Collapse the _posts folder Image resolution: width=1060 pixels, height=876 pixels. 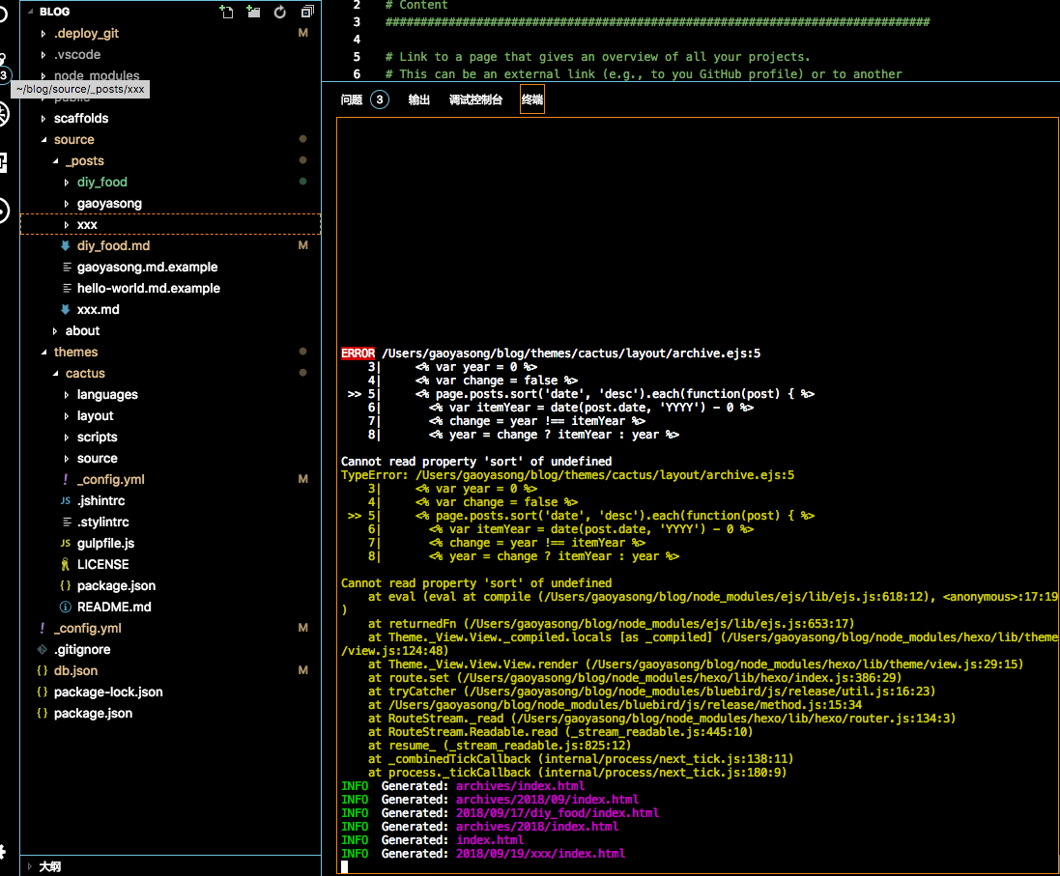55,161
